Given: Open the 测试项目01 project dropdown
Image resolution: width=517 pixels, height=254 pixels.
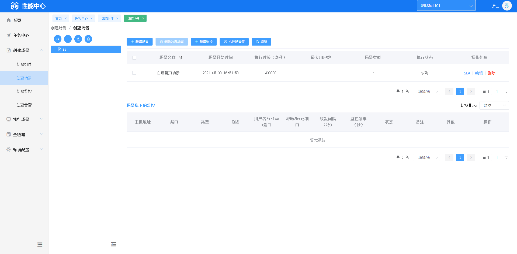Looking at the screenshot, I should tap(446, 6).
